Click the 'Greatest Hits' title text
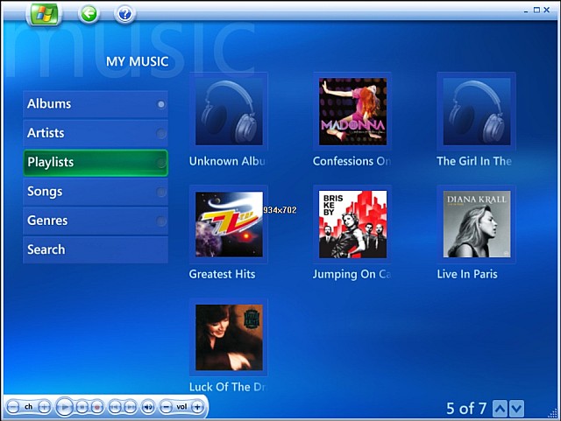This screenshot has height=421, width=561. click(222, 274)
